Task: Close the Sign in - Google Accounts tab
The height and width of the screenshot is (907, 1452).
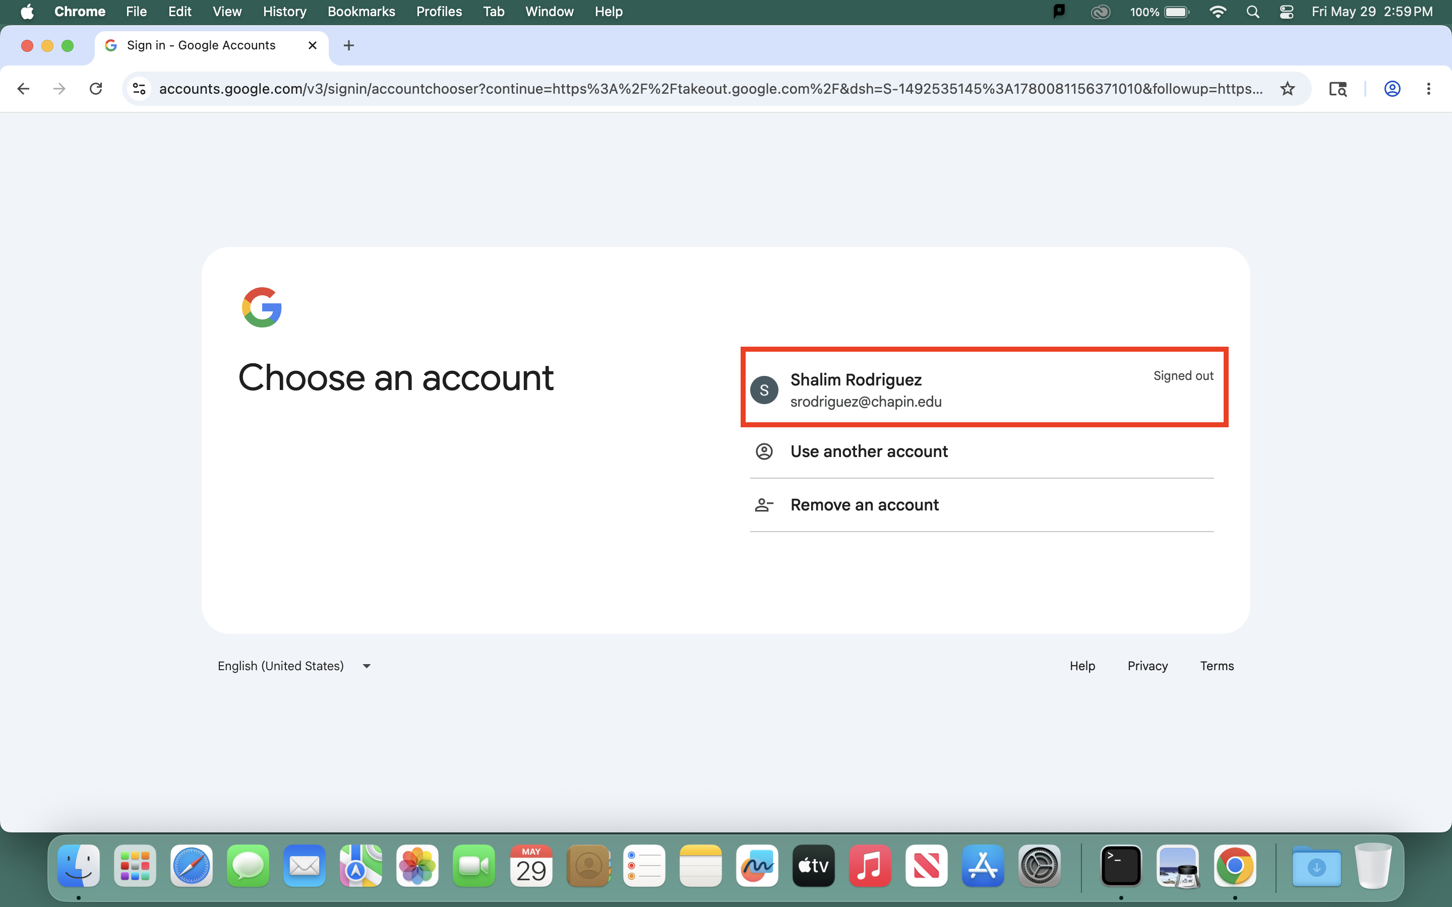Action: [x=312, y=45]
